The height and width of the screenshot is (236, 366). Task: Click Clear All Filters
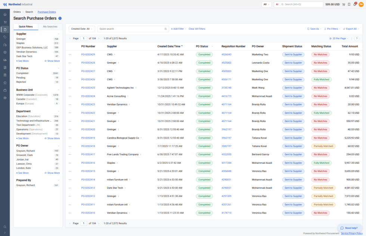tap(197, 29)
